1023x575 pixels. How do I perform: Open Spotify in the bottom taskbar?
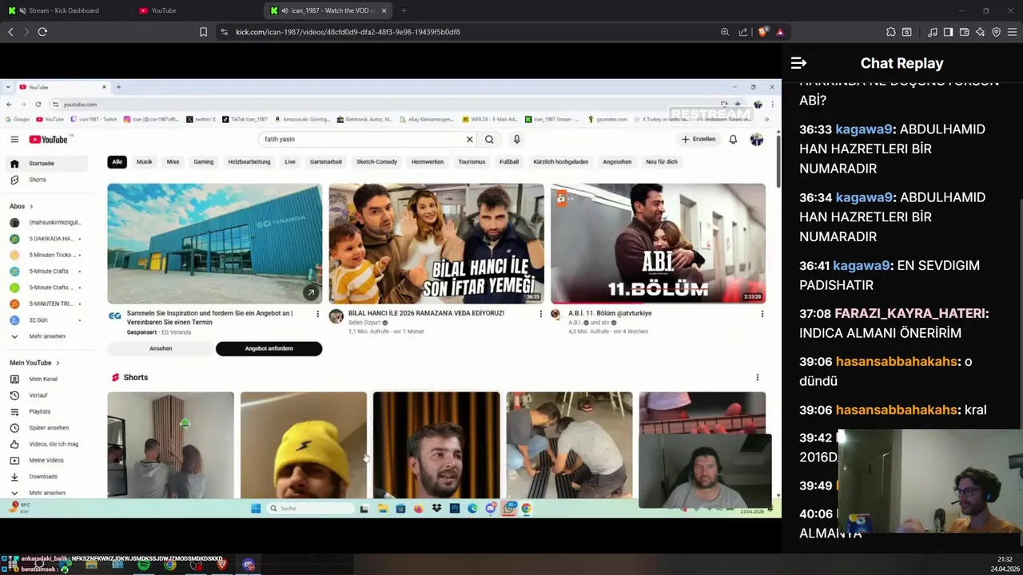pos(144,565)
